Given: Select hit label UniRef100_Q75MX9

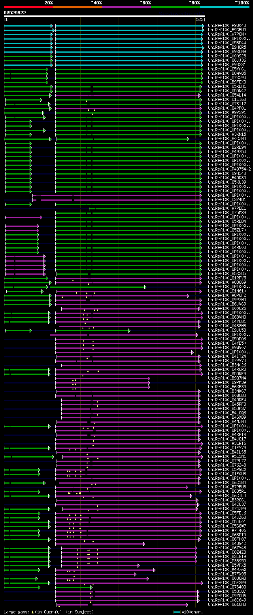Looking at the screenshot, I should 227,213.
